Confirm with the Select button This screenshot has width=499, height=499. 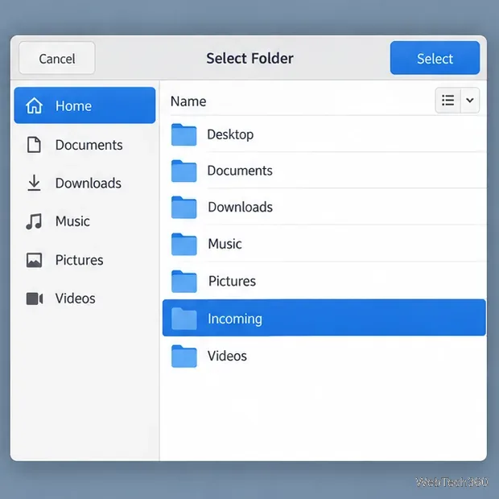pos(435,58)
